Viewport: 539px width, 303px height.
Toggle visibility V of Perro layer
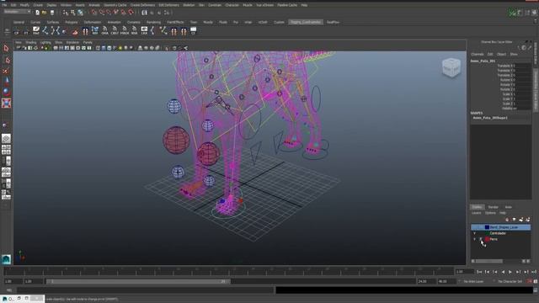tap(475, 239)
